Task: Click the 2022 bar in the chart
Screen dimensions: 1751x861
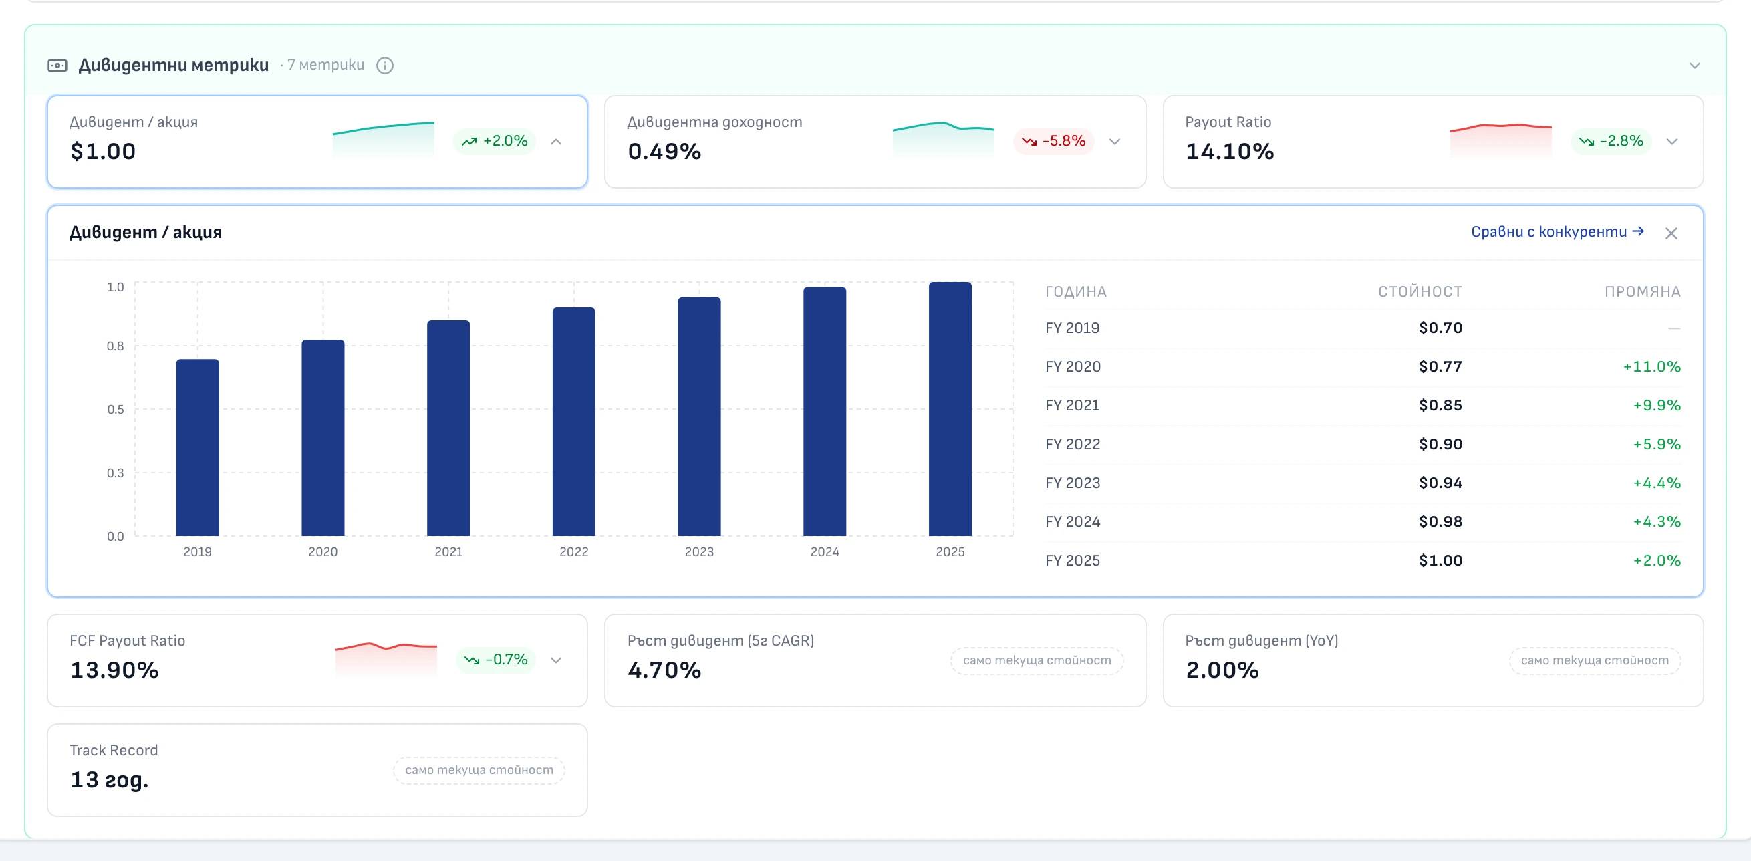Action: point(573,422)
